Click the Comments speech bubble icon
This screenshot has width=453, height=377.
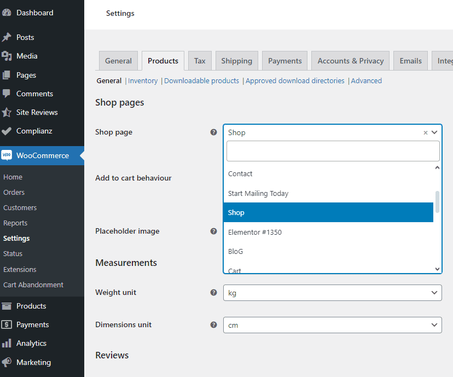7,94
